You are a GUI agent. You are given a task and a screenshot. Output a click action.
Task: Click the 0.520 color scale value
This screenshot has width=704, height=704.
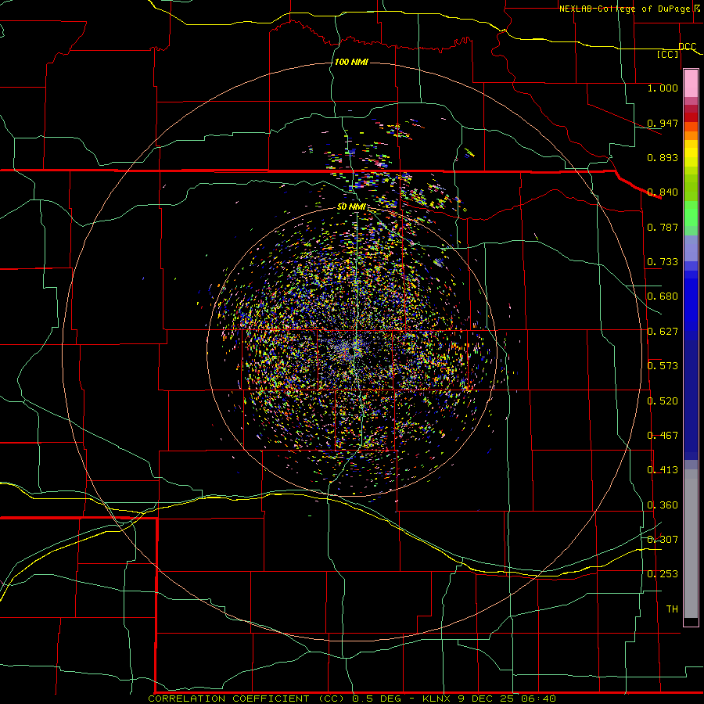[x=663, y=401]
